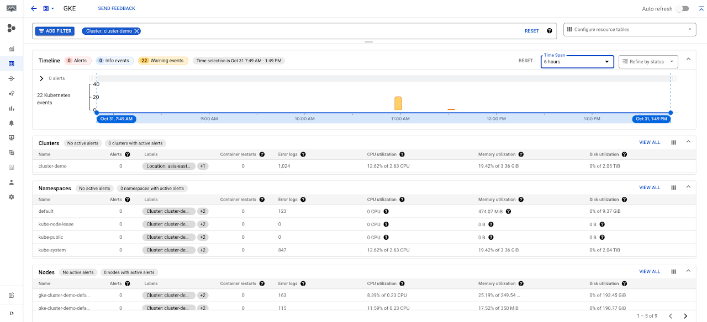This screenshot has width=707, height=322.
Task: Go to next page of Nodes table
Action: tap(685, 316)
